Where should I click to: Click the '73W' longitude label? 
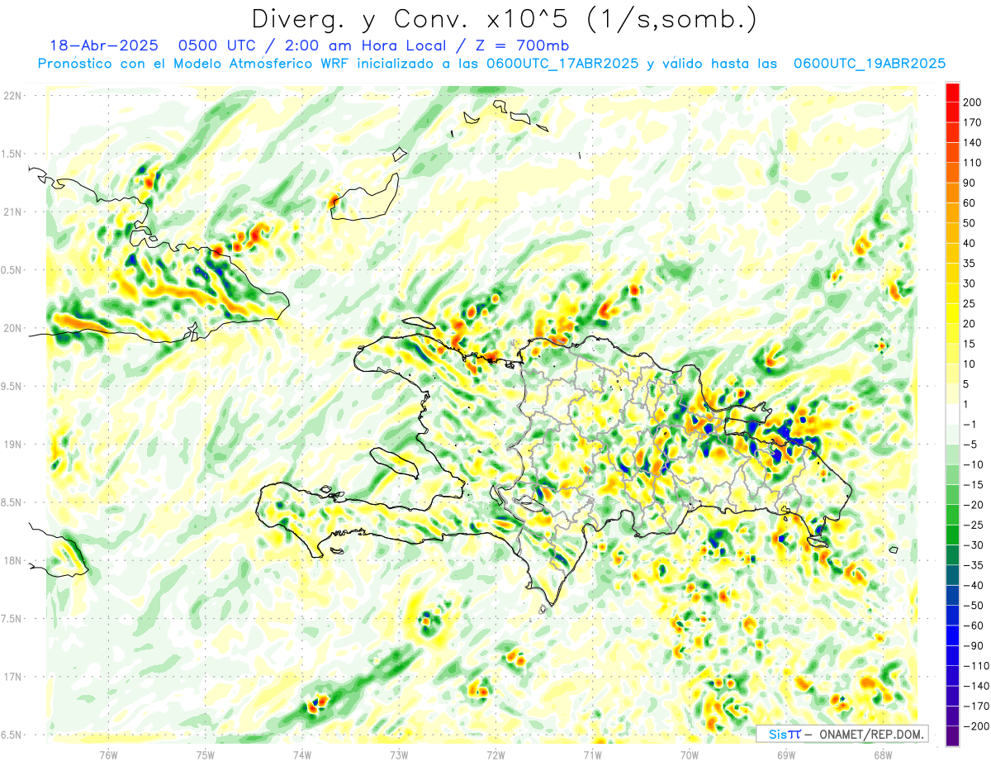click(x=399, y=755)
